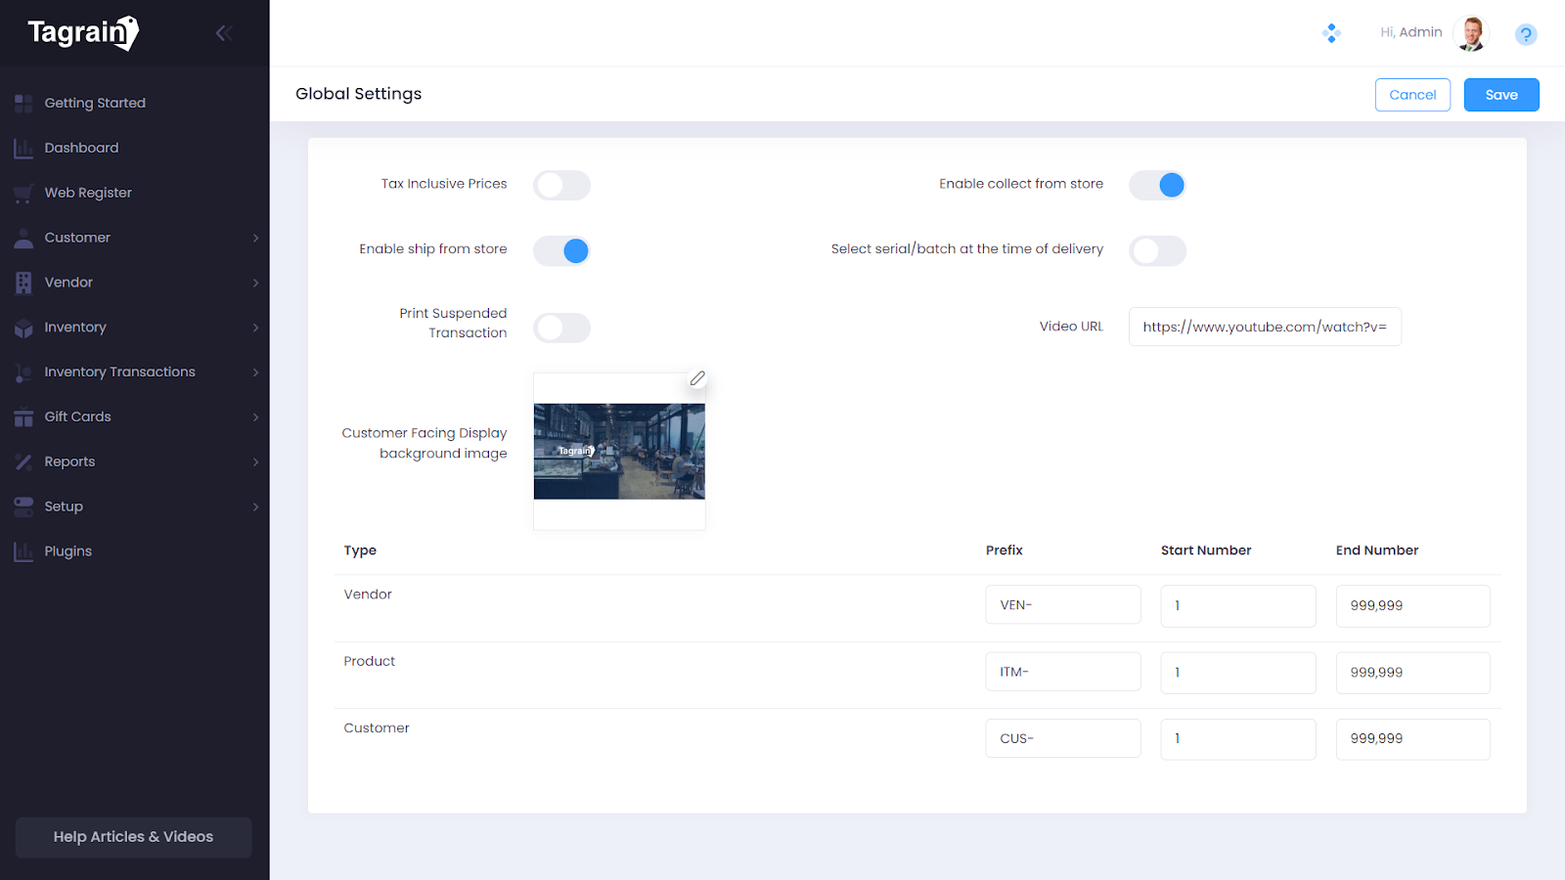The image size is (1565, 880).
Task: Expand the Customer menu chevron
Action: 255,239
